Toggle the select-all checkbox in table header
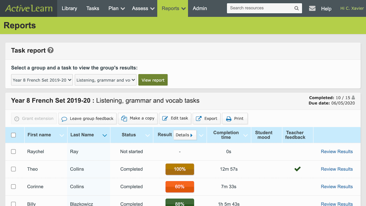Image resolution: width=366 pixels, height=206 pixels. pyautogui.click(x=13, y=135)
